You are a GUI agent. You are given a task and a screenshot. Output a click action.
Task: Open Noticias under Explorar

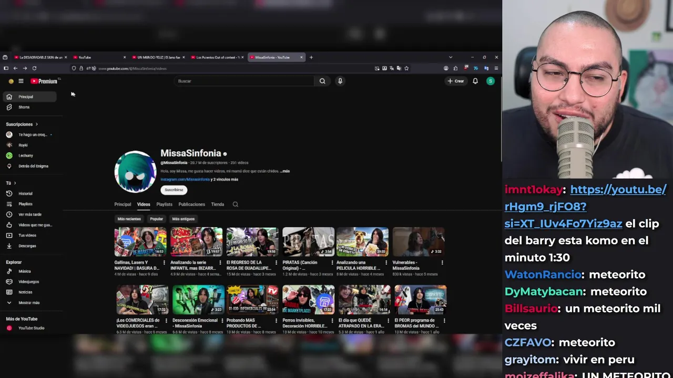pyautogui.click(x=30, y=292)
